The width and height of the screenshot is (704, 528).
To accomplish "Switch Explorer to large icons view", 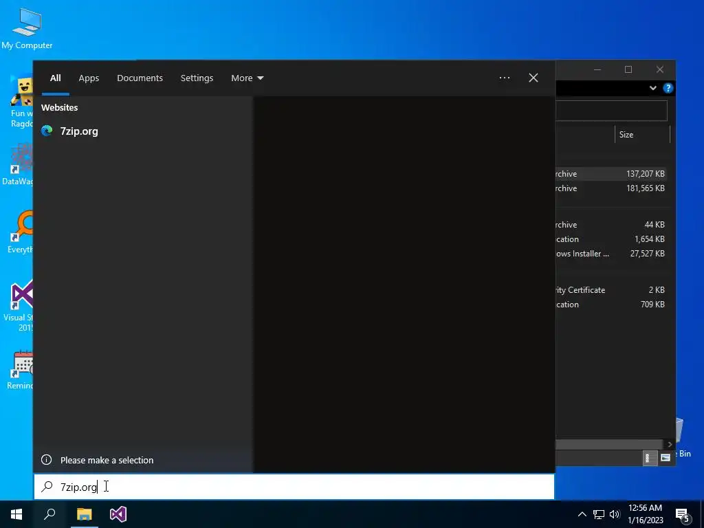I will 665,457.
